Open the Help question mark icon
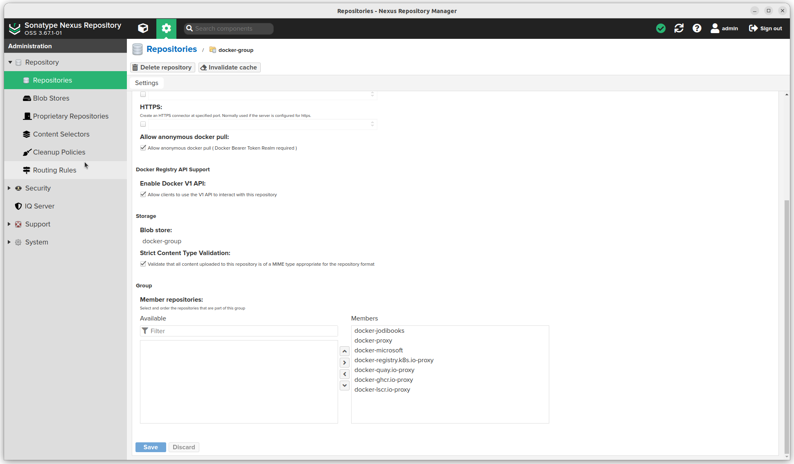The image size is (794, 464). point(697,28)
